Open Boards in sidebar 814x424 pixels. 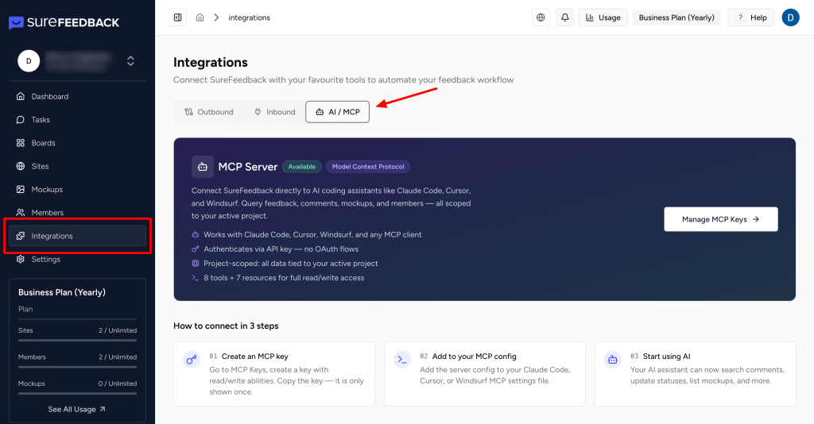[x=77, y=143]
